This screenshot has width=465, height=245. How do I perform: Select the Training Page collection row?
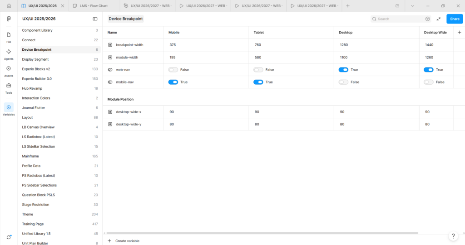click(60, 224)
